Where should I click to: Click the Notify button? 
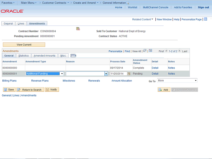(52, 89)
